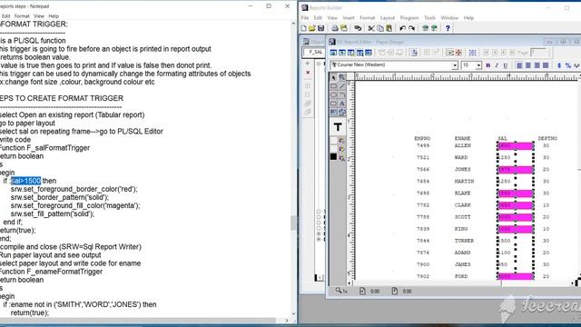Click the percent format icon in Report Editor
This screenshot has width=581, height=327.
(x=568, y=65)
